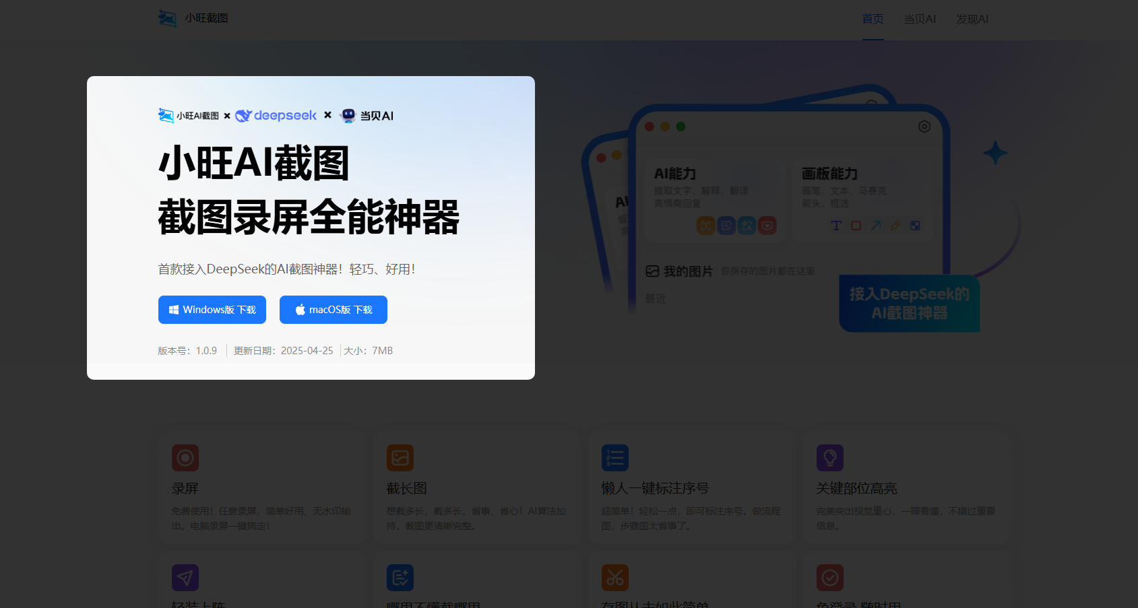This screenshot has height=608, width=1138.
Task: Open the 首页 navigation tab
Action: pos(873,19)
